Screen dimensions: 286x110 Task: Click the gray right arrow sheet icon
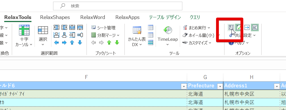click(x=101, y=43)
